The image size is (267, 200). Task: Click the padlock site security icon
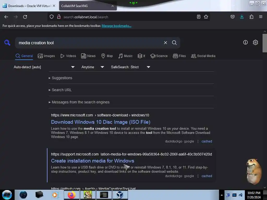click(59, 17)
